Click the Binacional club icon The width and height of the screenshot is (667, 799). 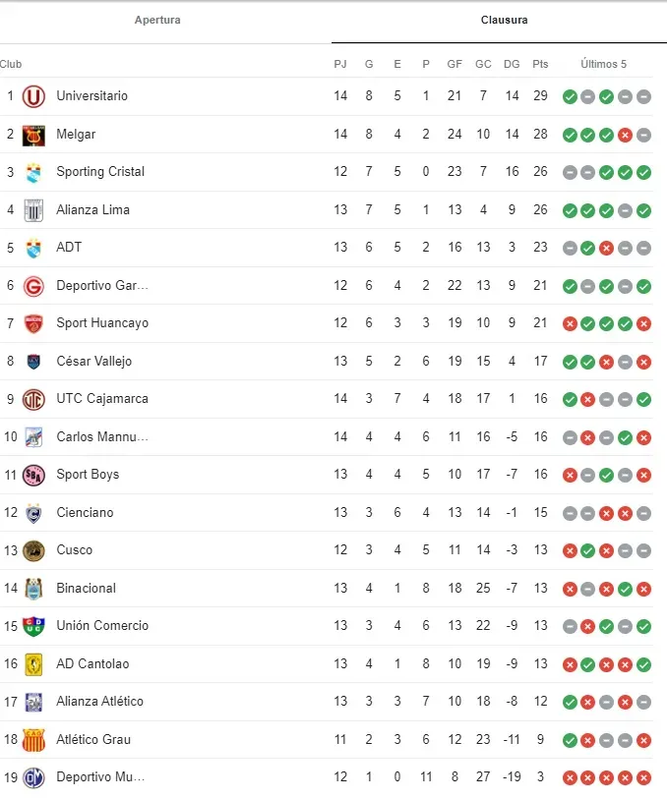point(34,588)
